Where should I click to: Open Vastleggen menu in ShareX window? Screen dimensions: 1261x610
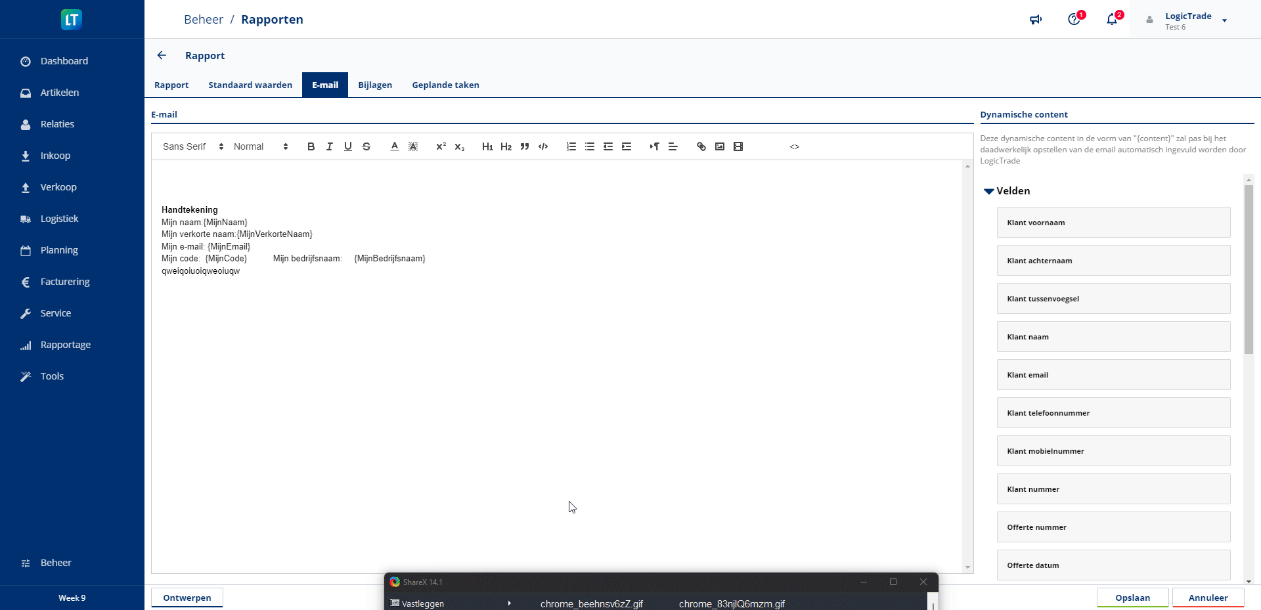451,603
